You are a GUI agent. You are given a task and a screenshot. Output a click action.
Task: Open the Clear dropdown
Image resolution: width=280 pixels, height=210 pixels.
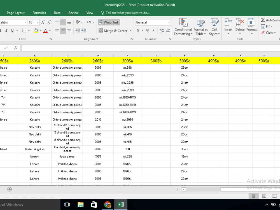coord(269,33)
